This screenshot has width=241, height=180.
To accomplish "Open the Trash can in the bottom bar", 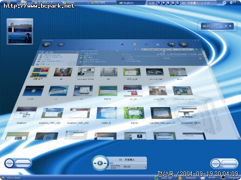I will click(163, 178).
